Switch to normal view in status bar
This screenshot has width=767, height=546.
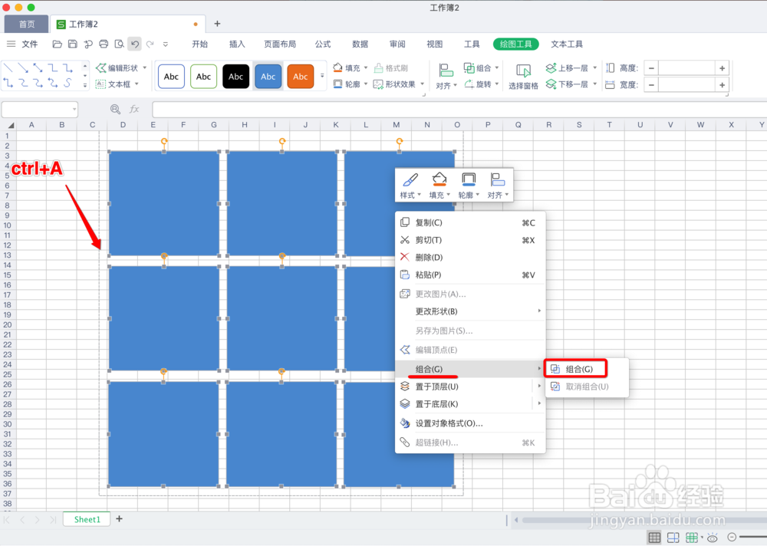click(x=654, y=538)
